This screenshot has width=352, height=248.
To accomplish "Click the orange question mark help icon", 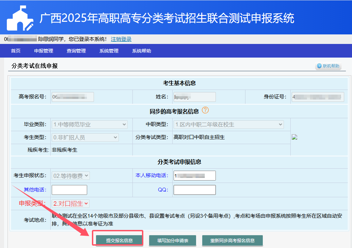I will point(205,110).
